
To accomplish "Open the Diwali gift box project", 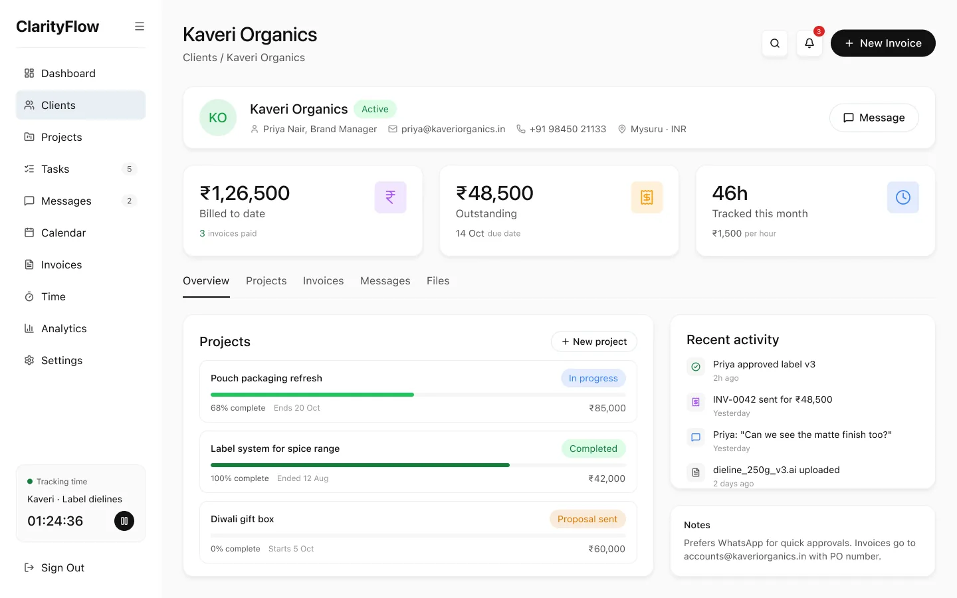I will pyautogui.click(x=418, y=532).
